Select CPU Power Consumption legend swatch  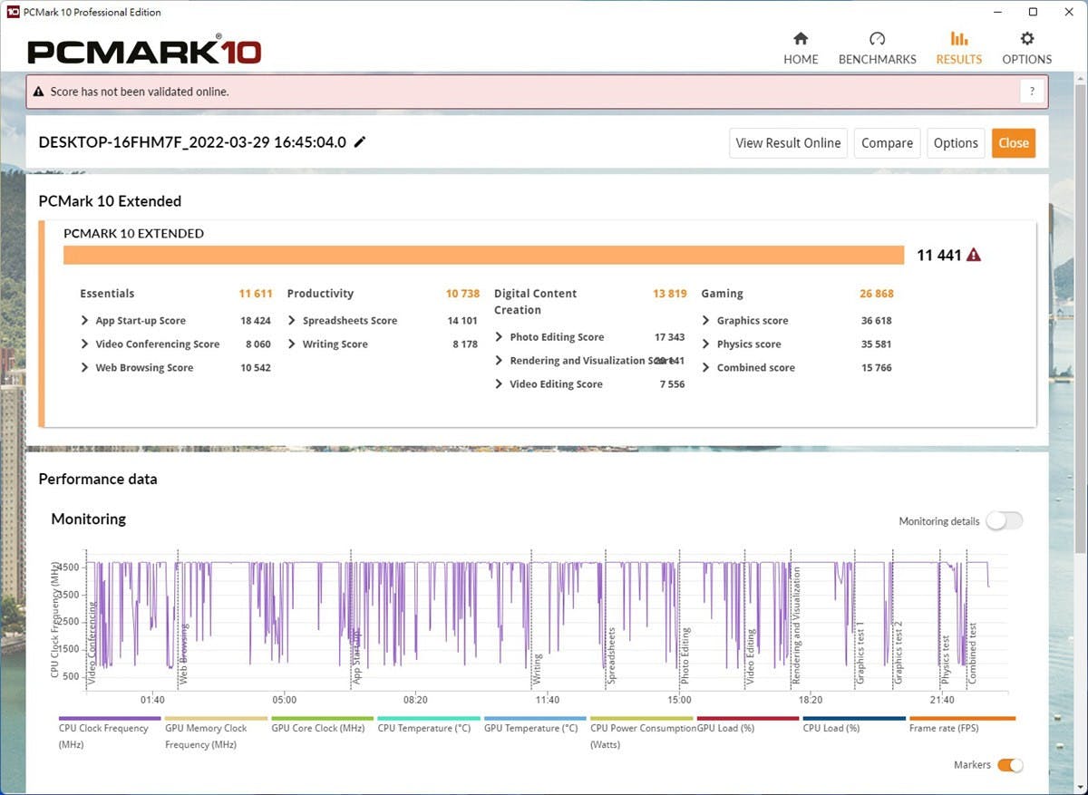(x=641, y=719)
